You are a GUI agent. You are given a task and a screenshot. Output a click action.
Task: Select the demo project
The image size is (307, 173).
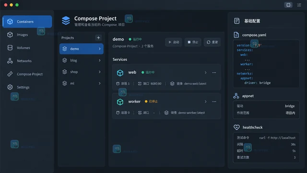click(82, 49)
